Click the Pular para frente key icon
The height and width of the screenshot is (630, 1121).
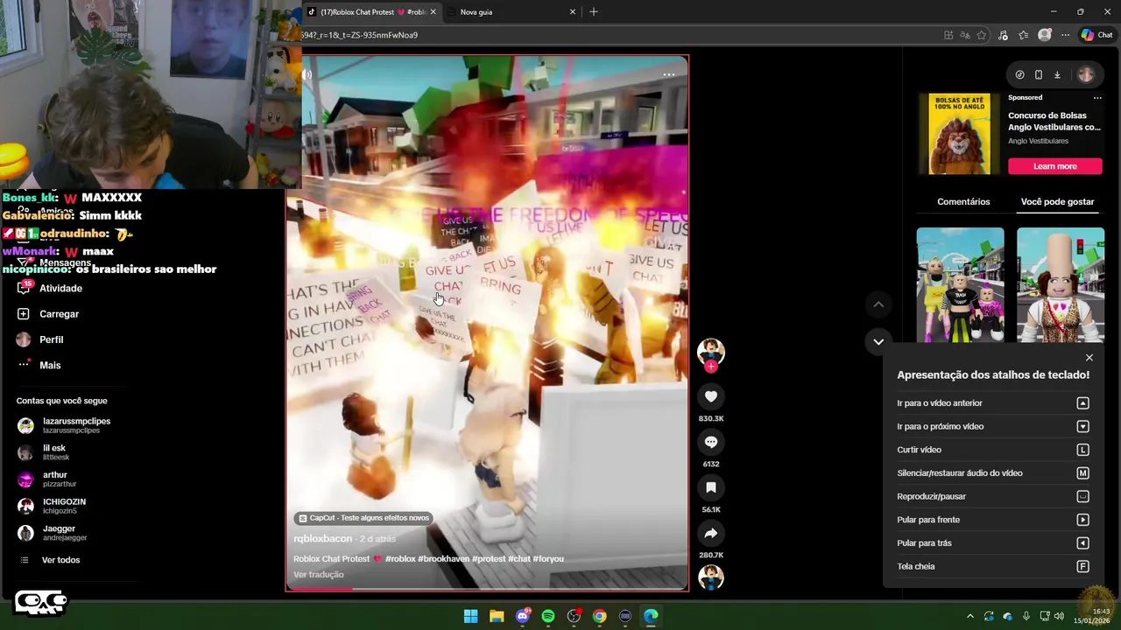(x=1082, y=520)
